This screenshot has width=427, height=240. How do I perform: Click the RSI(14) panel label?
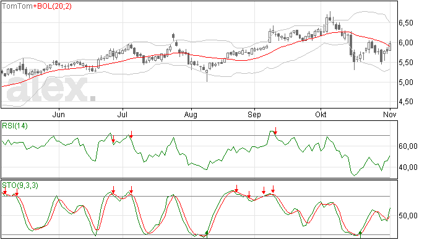click(x=15, y=126)
